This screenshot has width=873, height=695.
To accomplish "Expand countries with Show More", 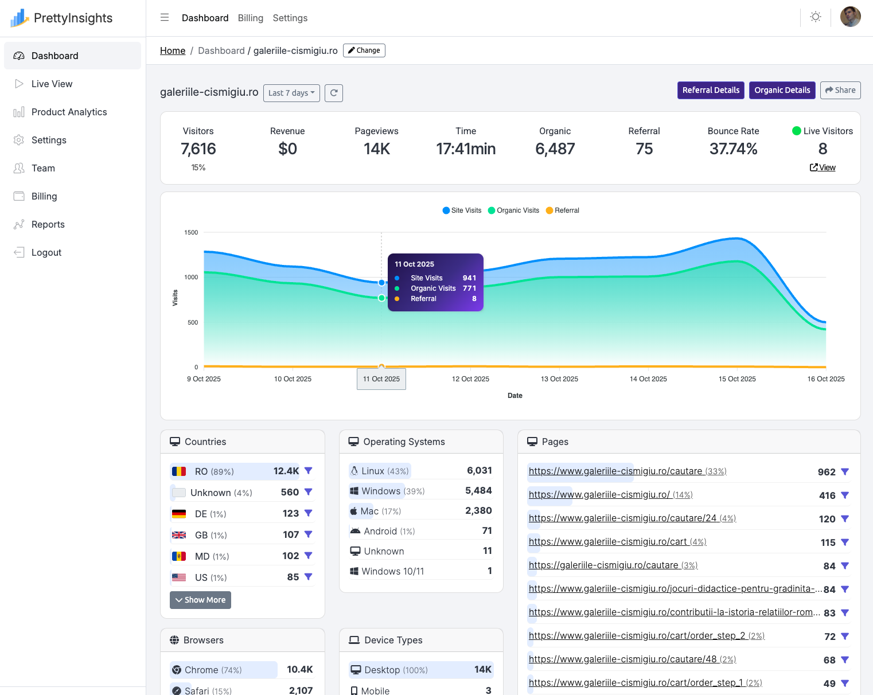I will coord(200,600).
